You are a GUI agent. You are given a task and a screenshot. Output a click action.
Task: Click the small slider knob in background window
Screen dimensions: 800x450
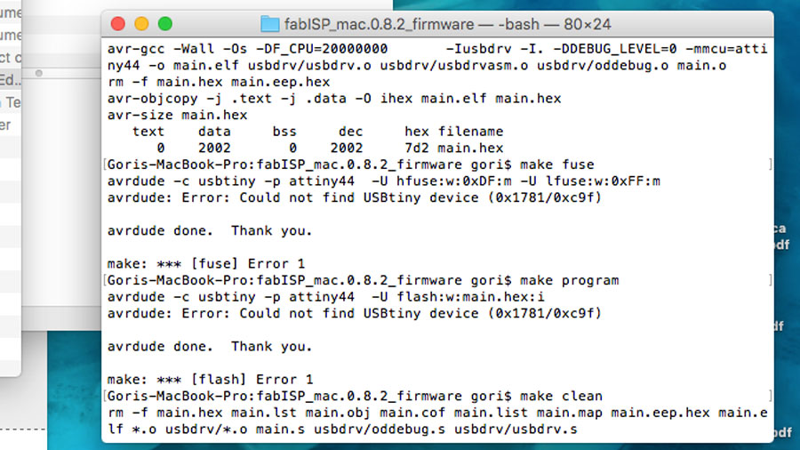[x=39, y=74]
